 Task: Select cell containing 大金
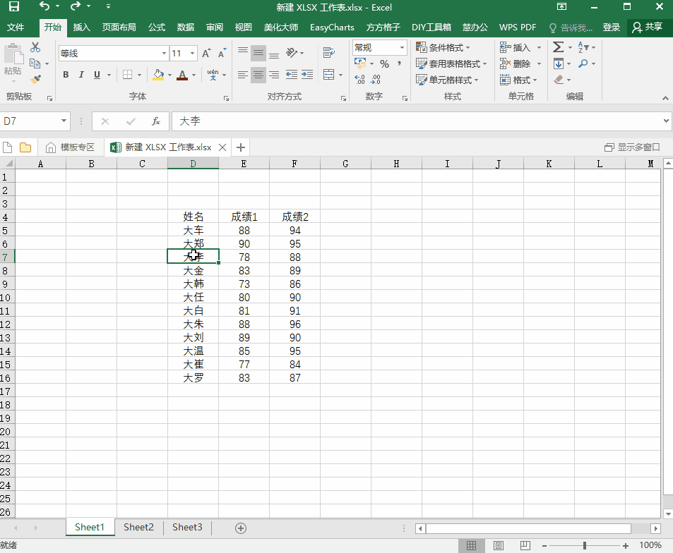(193, 270)
